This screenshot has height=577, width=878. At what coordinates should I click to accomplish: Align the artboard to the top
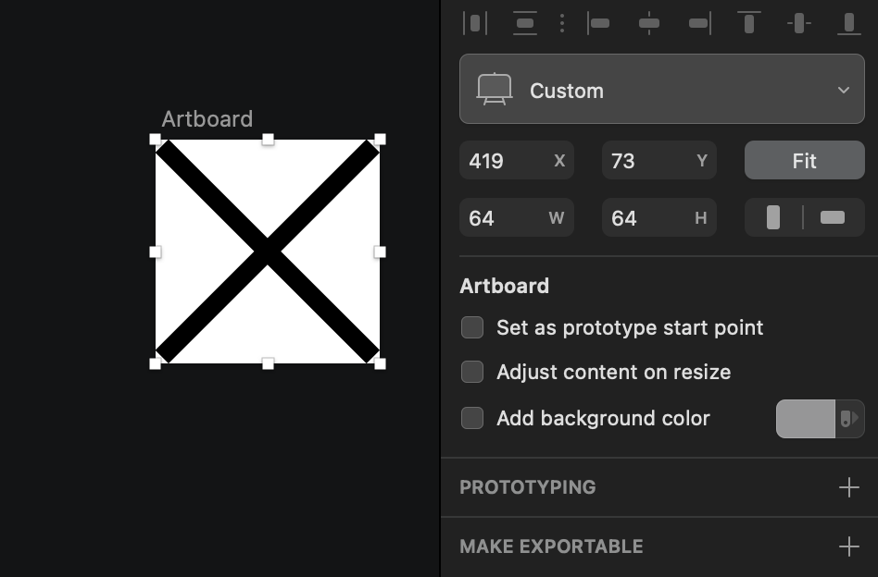point(748,23)
